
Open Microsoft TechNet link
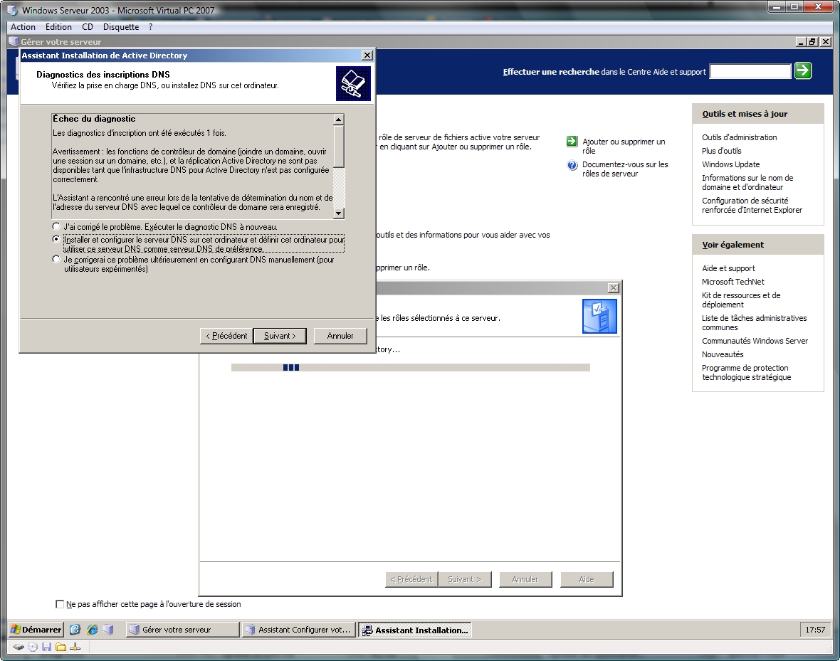click(733, 281)
